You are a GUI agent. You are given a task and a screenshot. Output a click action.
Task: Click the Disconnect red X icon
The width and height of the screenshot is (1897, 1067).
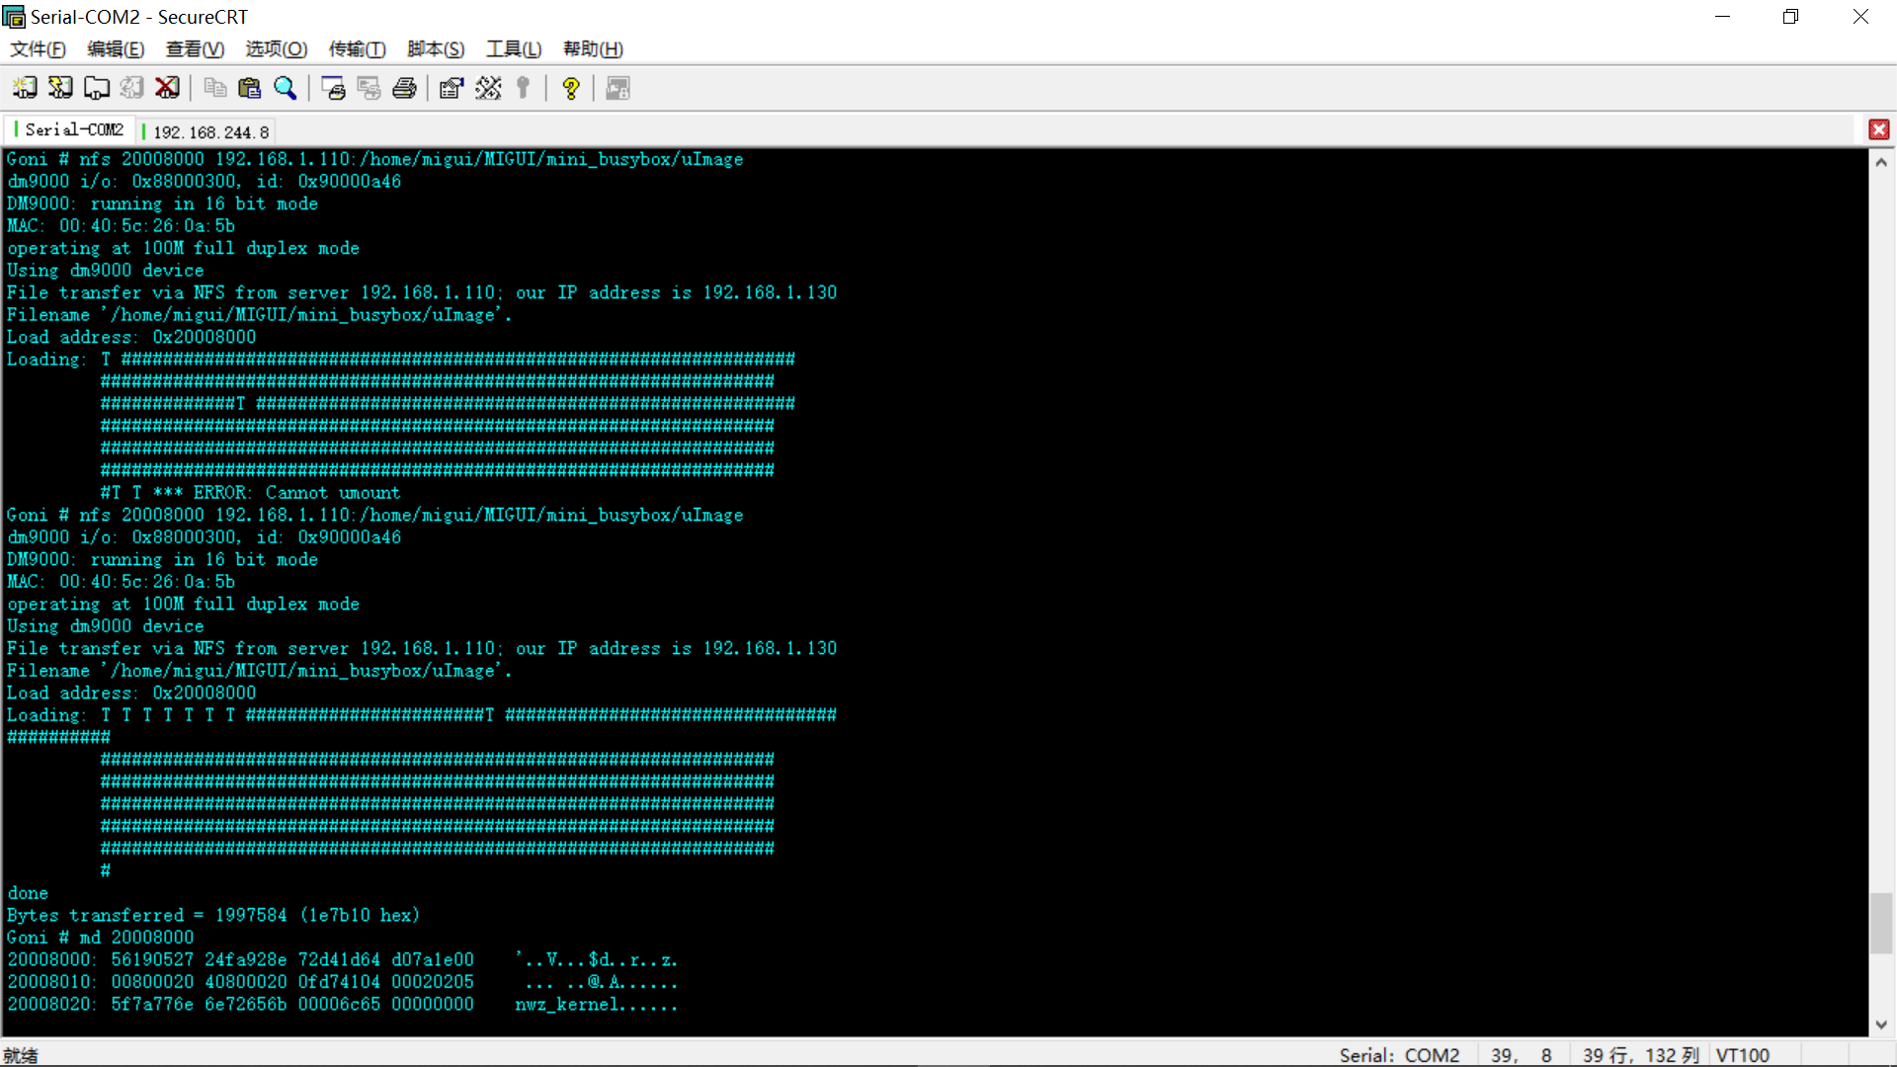tap(167, 88)
